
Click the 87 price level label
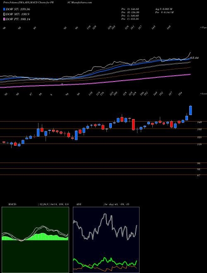tap(199, 175)
